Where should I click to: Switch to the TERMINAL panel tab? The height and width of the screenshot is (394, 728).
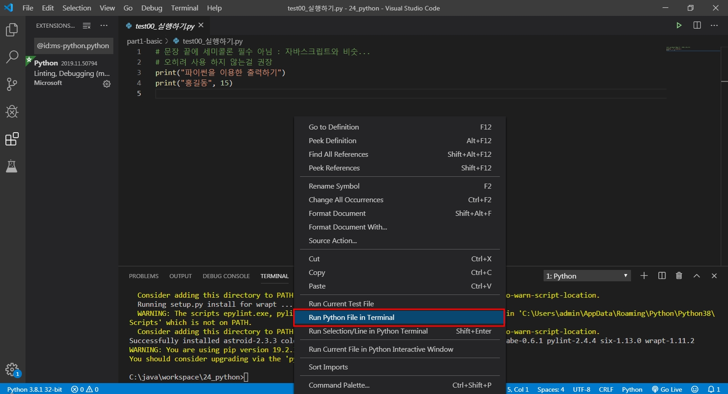[x=275, y=276]
